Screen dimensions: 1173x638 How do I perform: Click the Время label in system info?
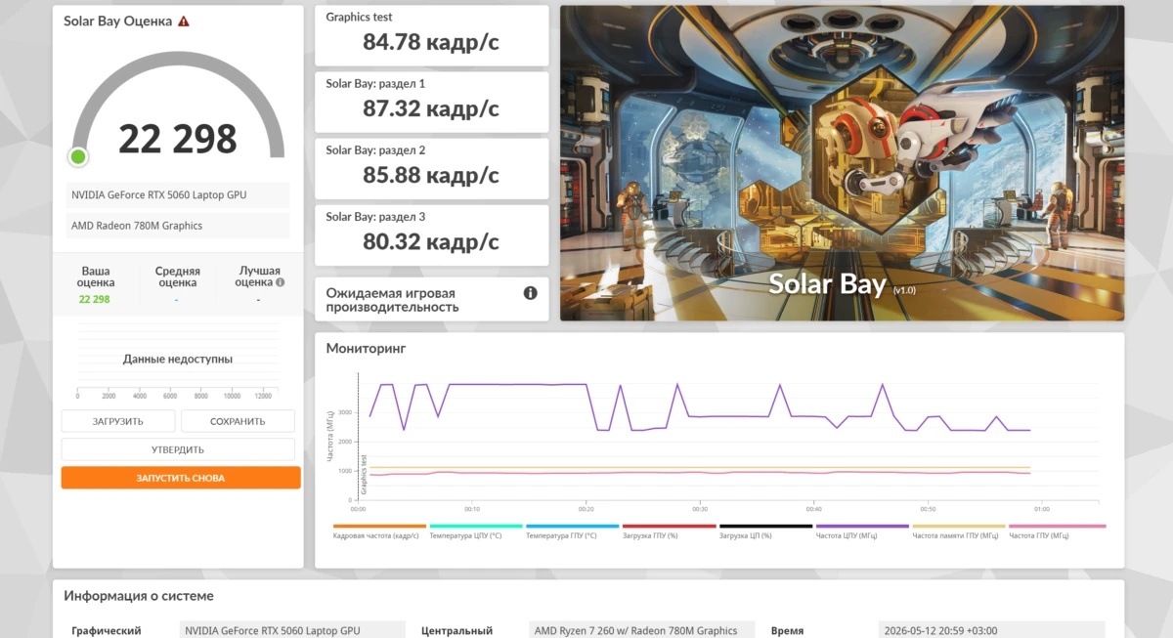[787, 631]
